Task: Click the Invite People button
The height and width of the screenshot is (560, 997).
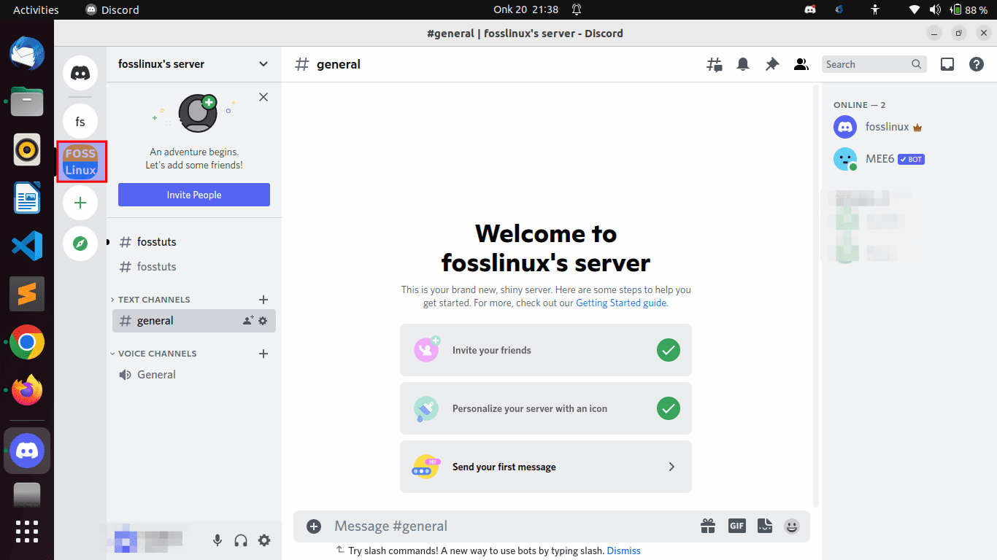Action: click(x=194, y=195)
